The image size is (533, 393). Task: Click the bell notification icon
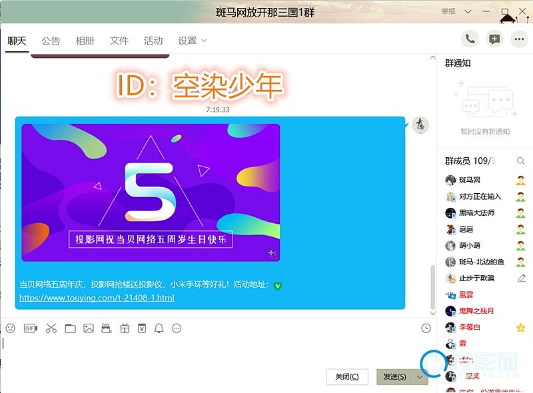pos(159,328)
